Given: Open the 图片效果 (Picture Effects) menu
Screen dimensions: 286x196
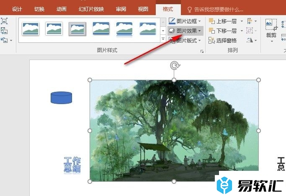Looking at the screenshot, I should click(x=185, y=31).
